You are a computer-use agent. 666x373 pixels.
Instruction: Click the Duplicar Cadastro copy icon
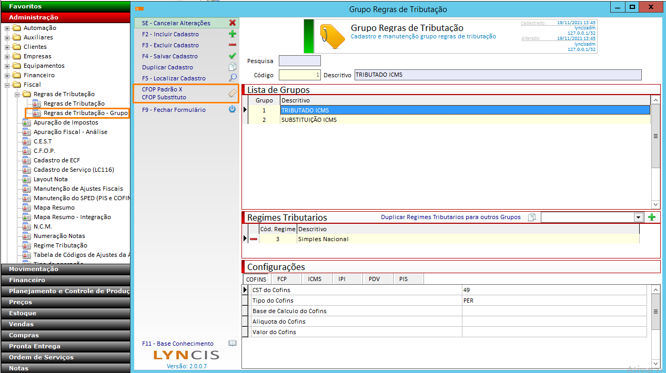[232, 67]
